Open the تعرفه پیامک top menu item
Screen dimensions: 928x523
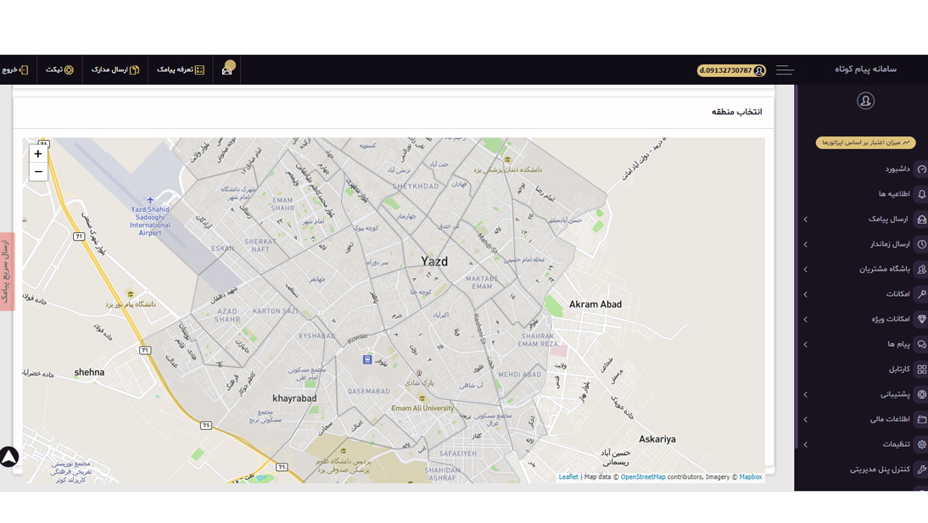181,70
